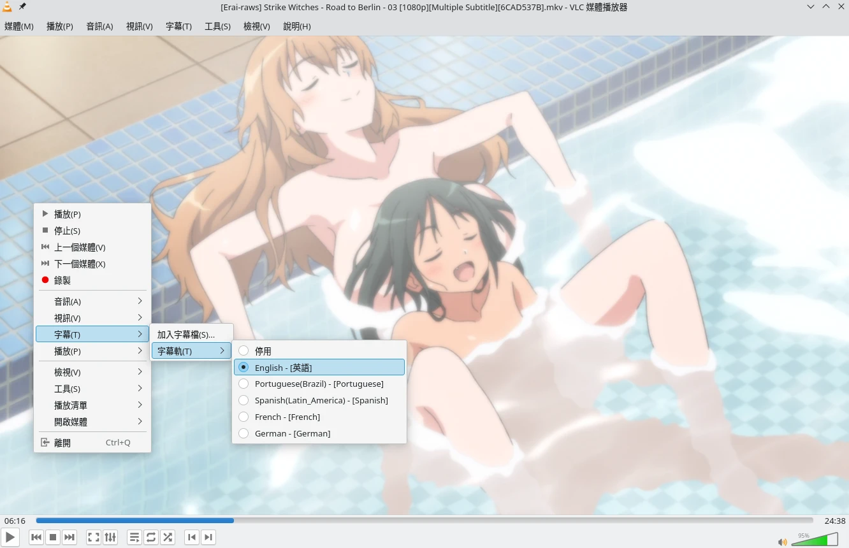Click total duration label 24:38
This screenshot has height=548, width=849.
pyautogui.click(x=835, y=521)
